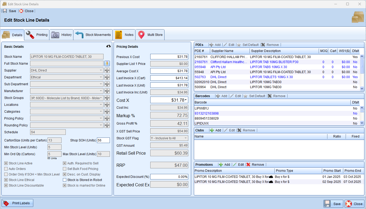Click the cloud icon in Basic Details header
This screenshot has width=366, height=209.
(x=108, y=46)
